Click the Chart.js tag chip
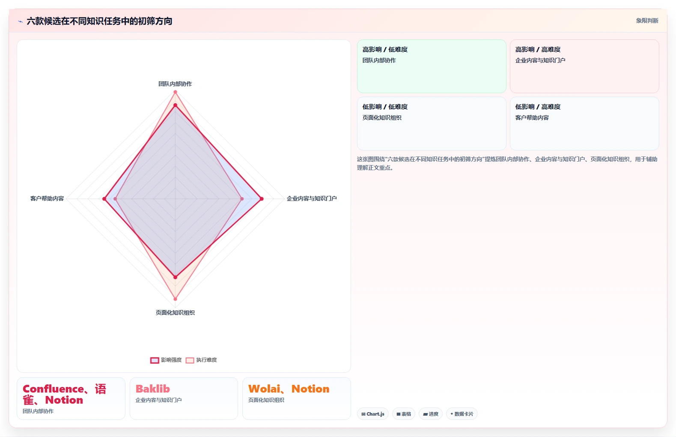This screenshot has height=437, width=676. click(x=373, y=414)
